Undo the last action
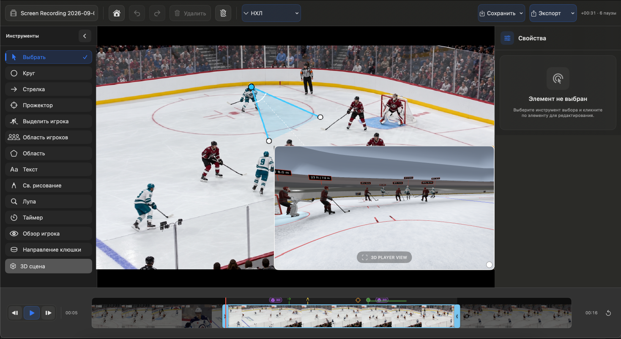The height and width of the screenshot is (339, 621). coord(137,13)
